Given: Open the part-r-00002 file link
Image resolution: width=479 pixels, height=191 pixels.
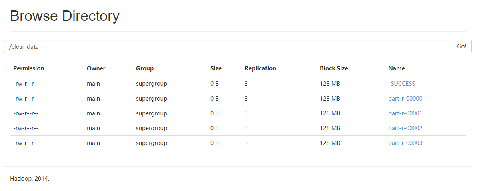Looking at the screenshot, I should [405, 128].
